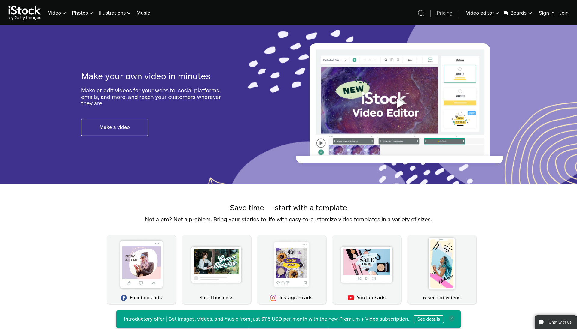Viewport: 577px width, 329px height.
Task: Expand the Illustrations menu
Action: [x=114, y=13]
